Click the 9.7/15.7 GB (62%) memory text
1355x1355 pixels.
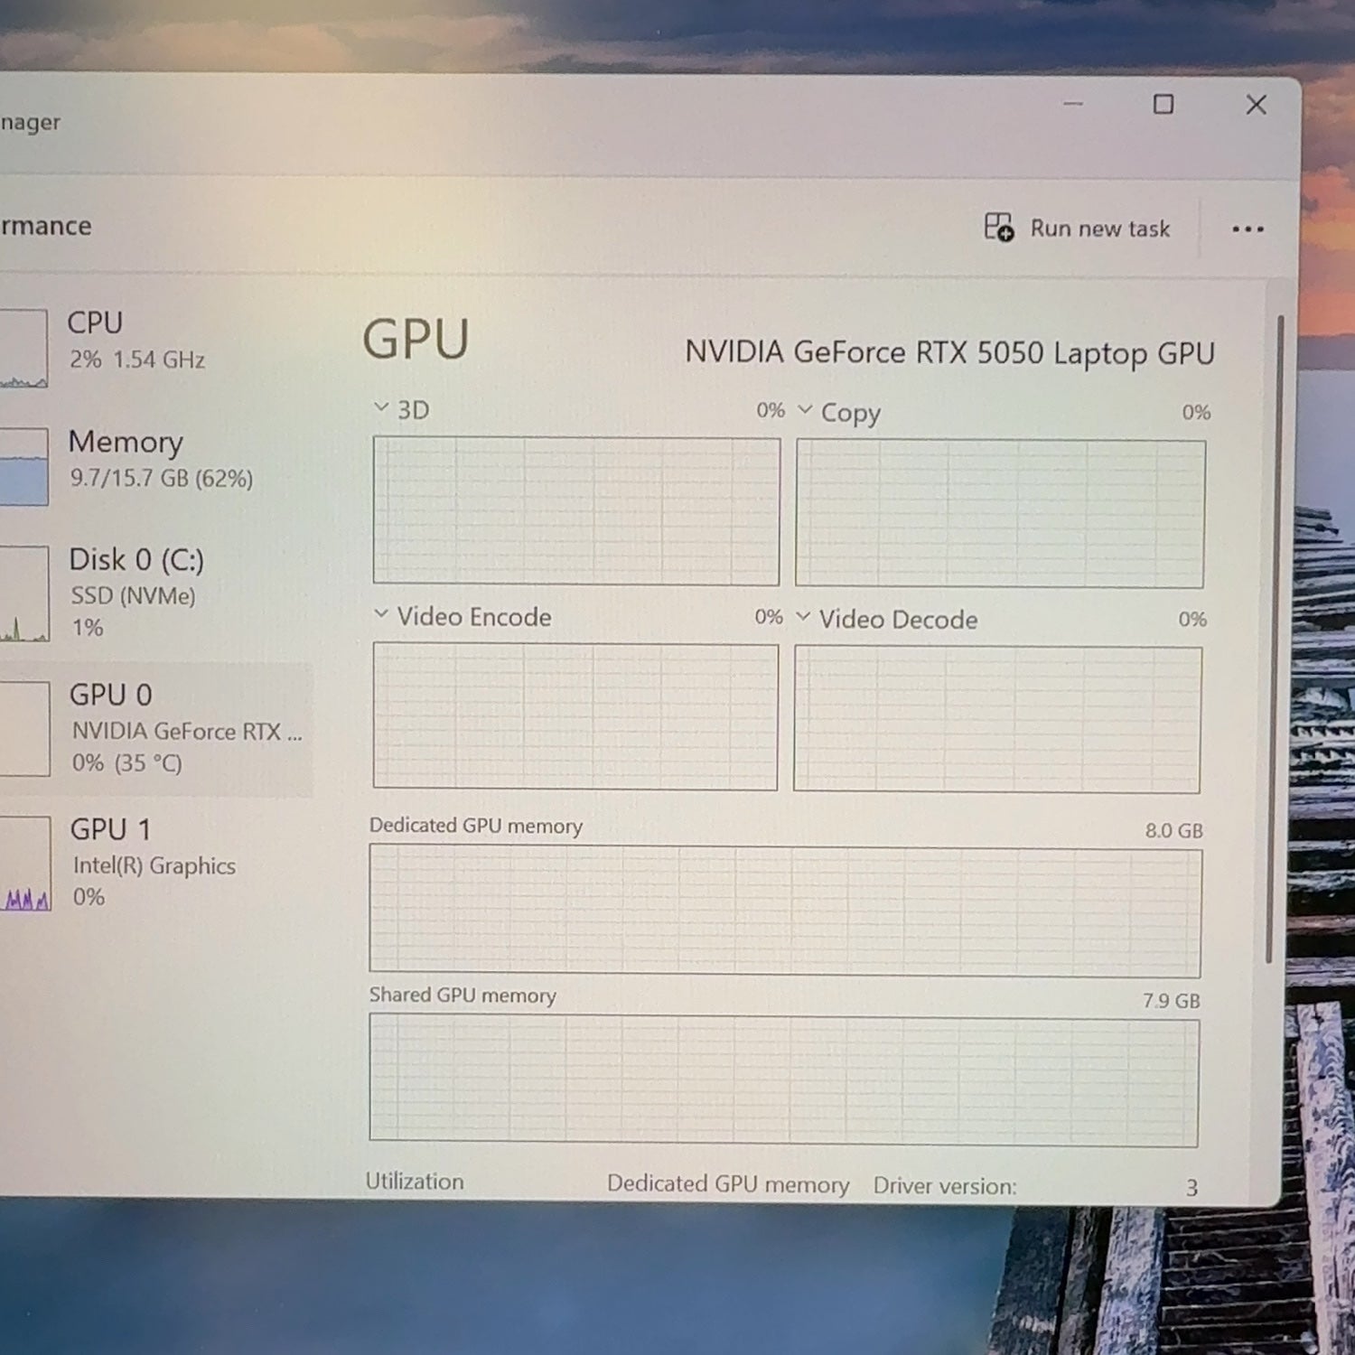pyautogui.click(x=162, y=478)
